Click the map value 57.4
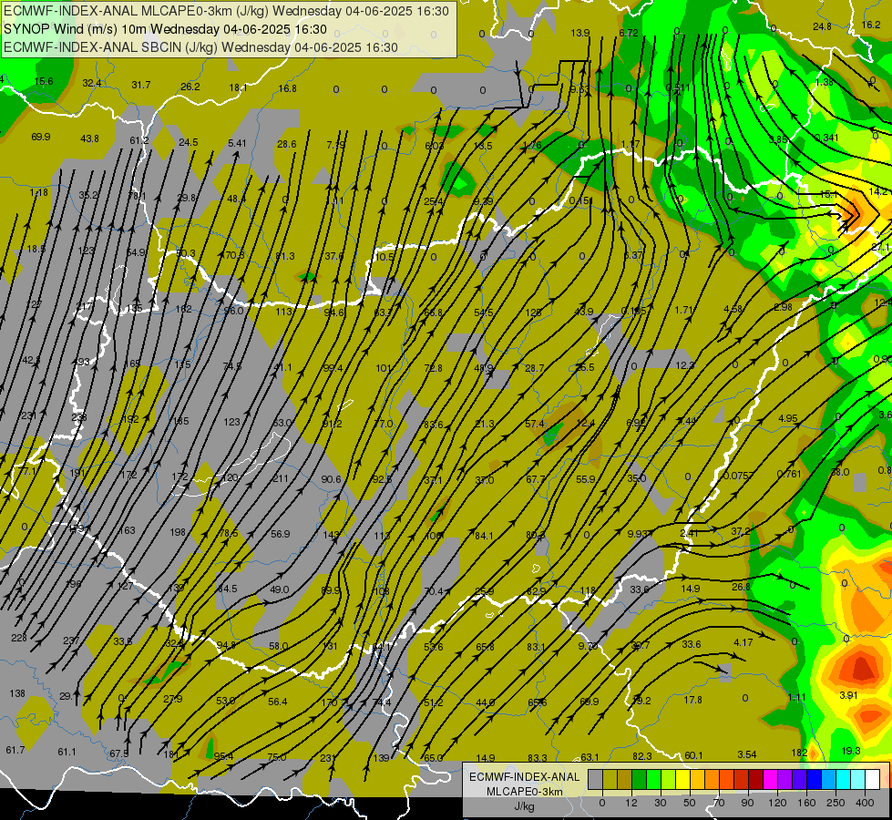Image resolution: width=892 pixels, height=820 pixels. [535, 424]
